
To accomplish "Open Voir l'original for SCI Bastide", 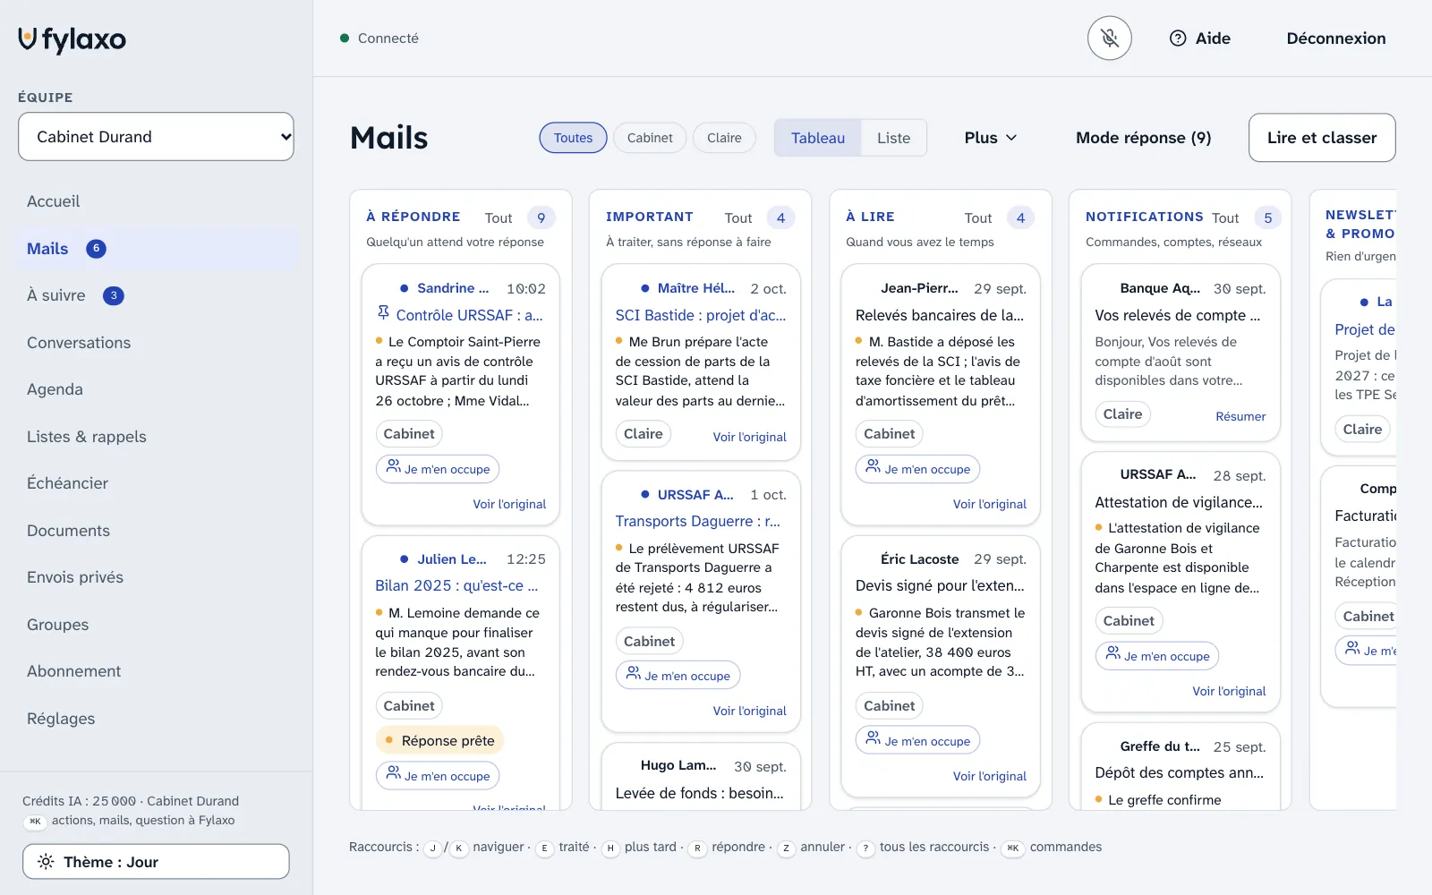I will [x=749, y=437].
